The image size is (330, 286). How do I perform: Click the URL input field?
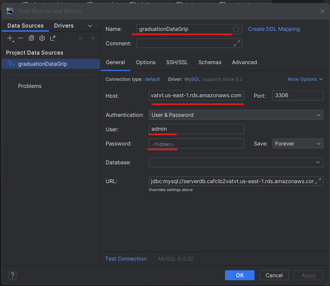click(x=236, y=181)
